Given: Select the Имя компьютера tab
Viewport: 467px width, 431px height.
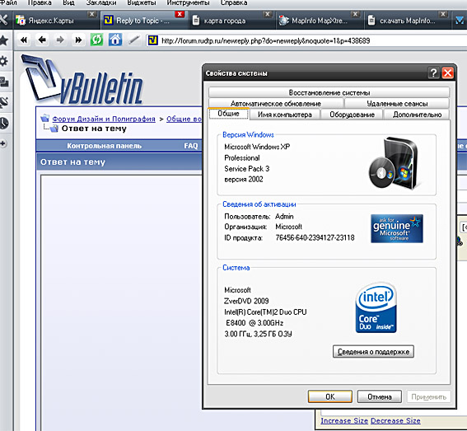Looking at the screenshot, I should point(285,115).
